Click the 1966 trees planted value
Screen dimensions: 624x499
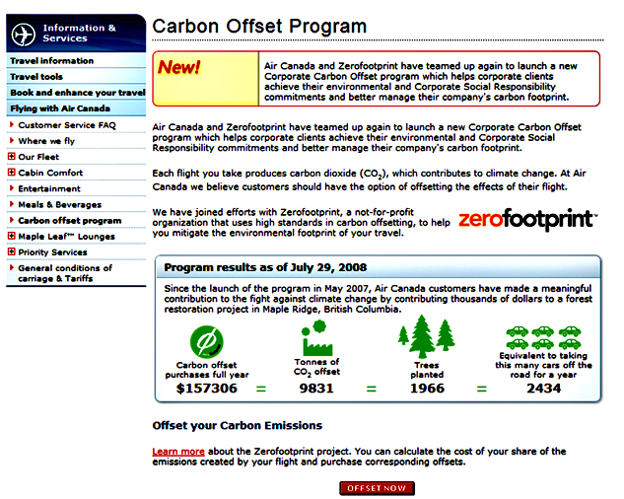[x=427, y=389]
